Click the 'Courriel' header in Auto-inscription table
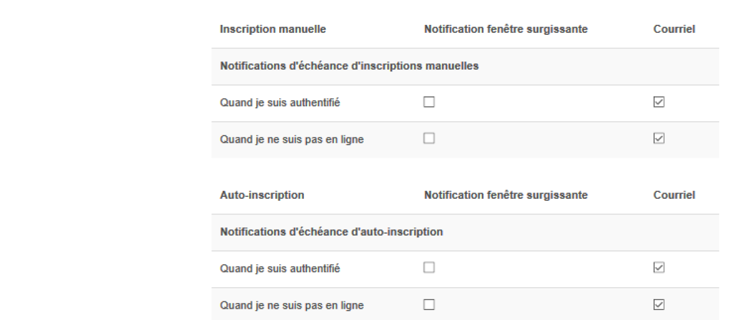The image size is (746, 320). pyautogui.click(x=674, y=195)
